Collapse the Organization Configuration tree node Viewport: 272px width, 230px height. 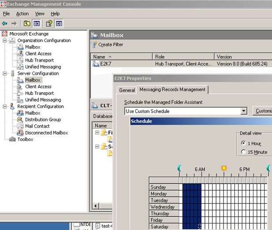5,41
